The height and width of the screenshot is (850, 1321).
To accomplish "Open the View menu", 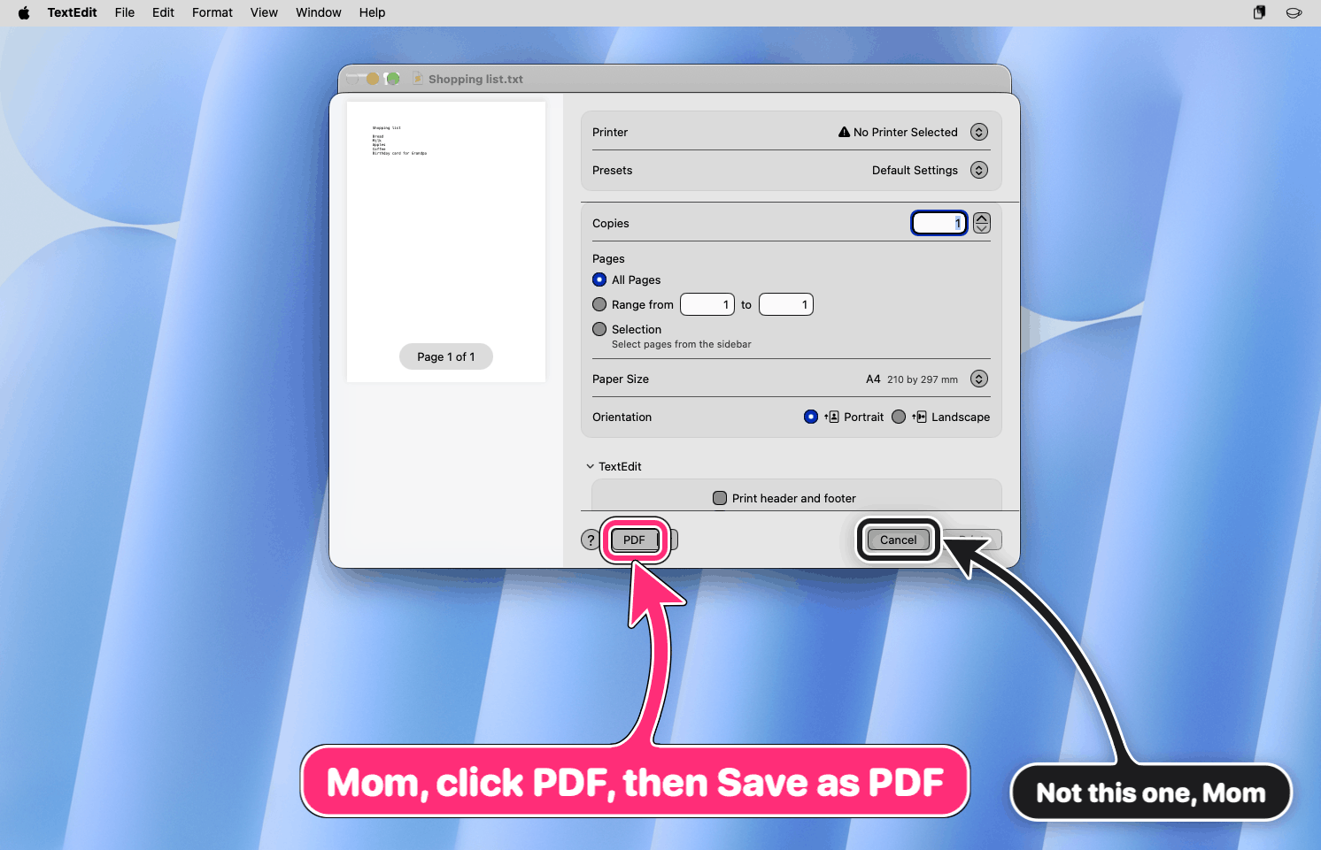I will click(264, 12).
